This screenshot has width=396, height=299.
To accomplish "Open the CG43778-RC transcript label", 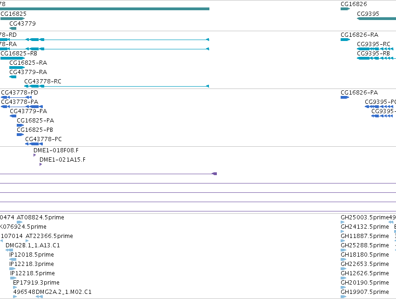I will tap(43, 82).
